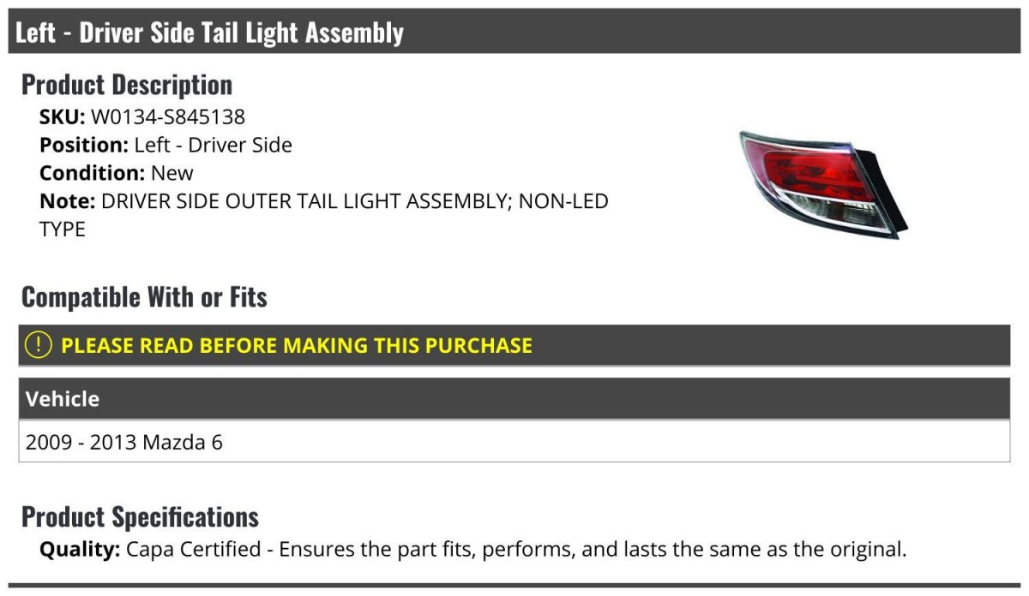1029x596 pixels.
Task: Click the tail light product image
Action: tap(823, 183)
